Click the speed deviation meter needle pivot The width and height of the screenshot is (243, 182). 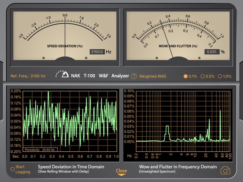(65, 58)
